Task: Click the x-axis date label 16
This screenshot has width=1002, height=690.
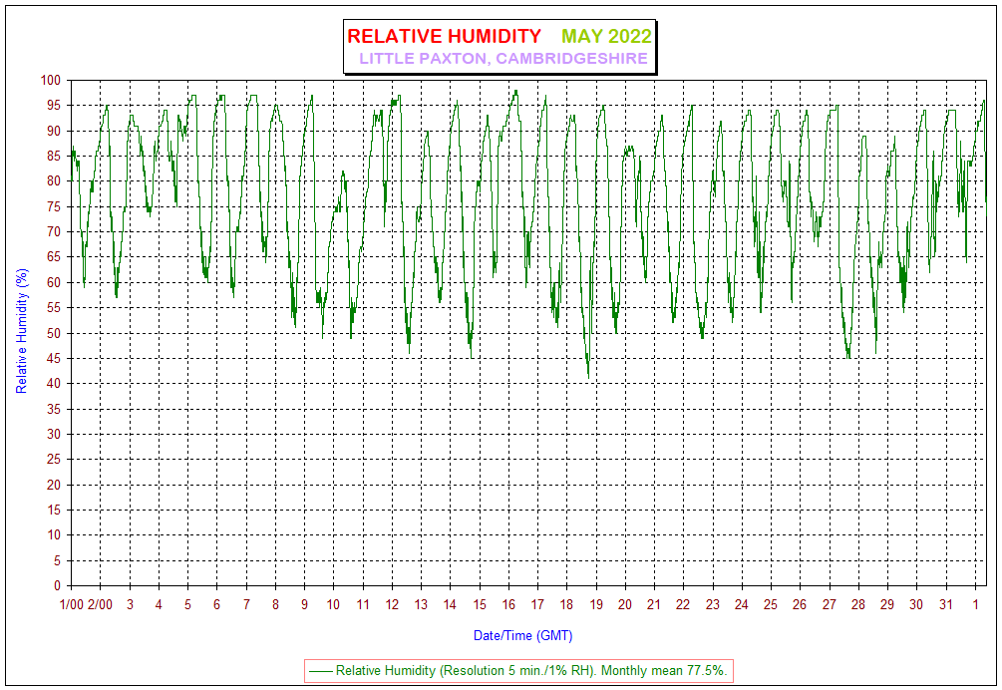Action: point(508,604)
